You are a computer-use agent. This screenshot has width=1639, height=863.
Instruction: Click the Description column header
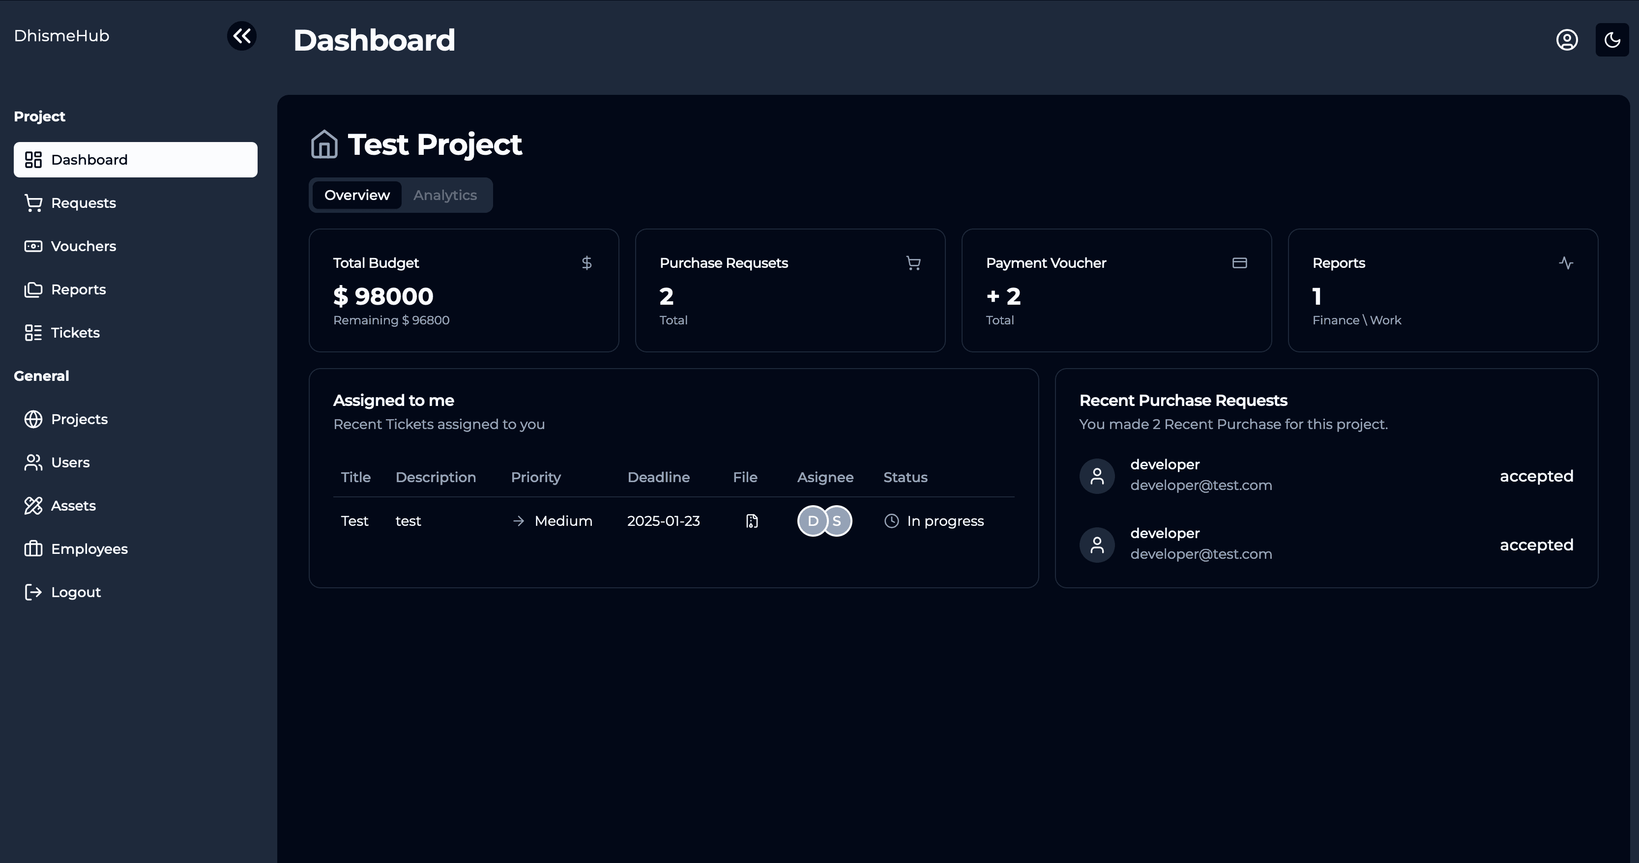pyautogui.click(x=436, y=477)
